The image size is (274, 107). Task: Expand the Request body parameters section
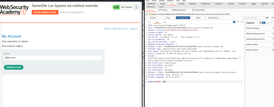coord(260,39)
